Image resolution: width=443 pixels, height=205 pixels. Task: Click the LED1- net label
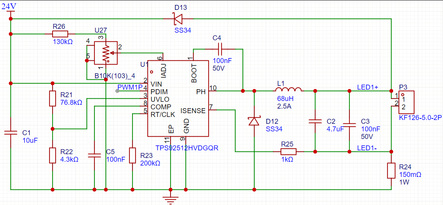tap(366, 147)
